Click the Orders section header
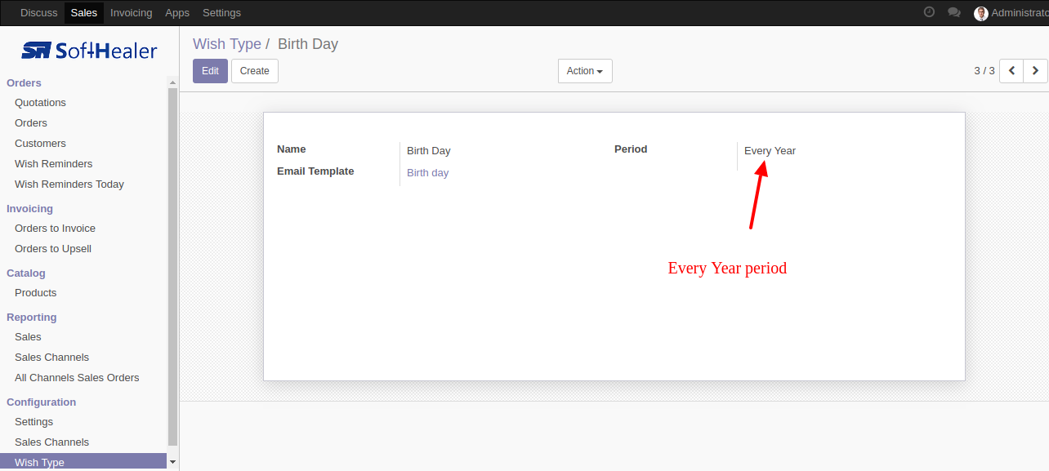The height and width of the screenshot is (471, 1049). pyautogui.click(x=25, y=83)
